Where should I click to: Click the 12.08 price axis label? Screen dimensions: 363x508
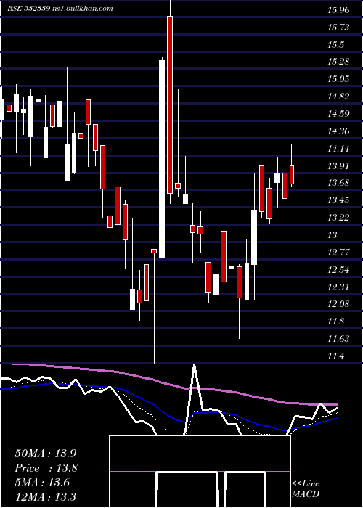tap(338, 304)
